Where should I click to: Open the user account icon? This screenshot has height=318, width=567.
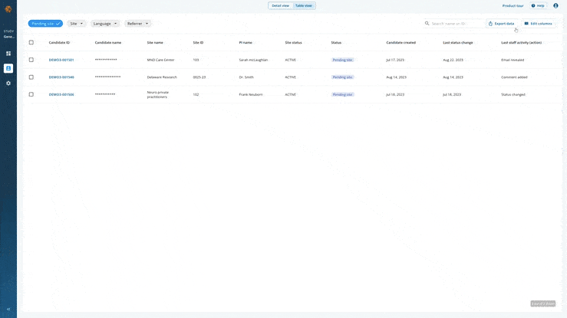555,6
